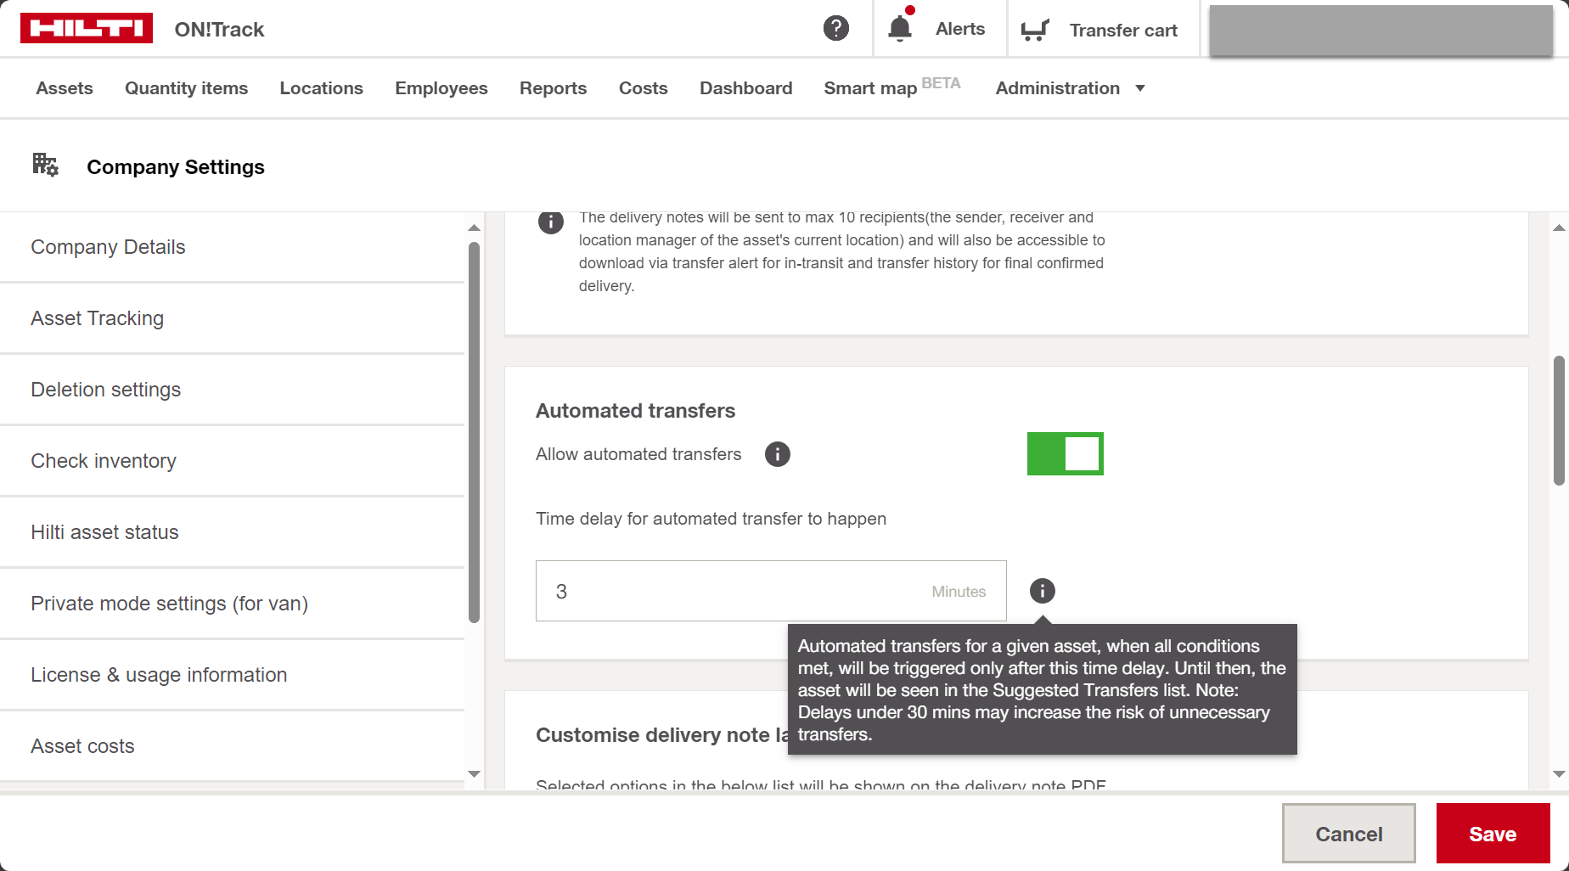
Task: Click the Hilti logo
Action: pos(87,29)
